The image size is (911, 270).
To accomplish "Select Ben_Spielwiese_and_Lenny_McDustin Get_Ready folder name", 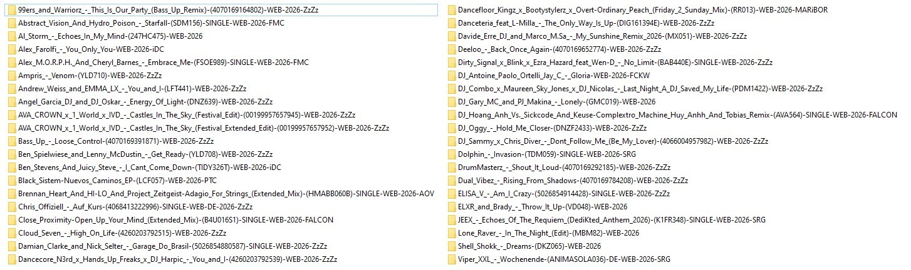I will point(145,154).
